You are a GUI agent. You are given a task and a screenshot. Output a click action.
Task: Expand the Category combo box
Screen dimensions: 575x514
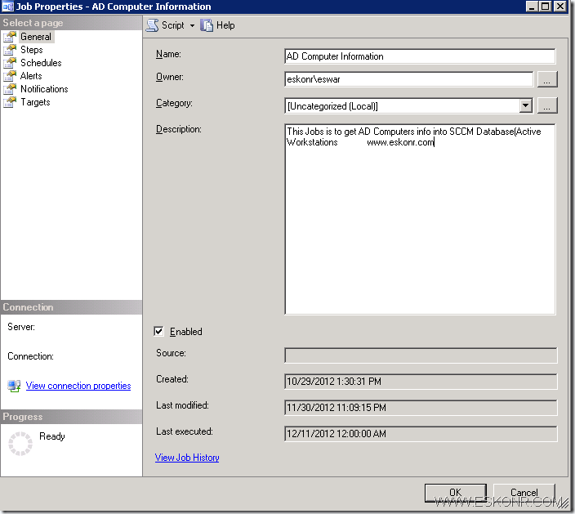click(525, 105)
